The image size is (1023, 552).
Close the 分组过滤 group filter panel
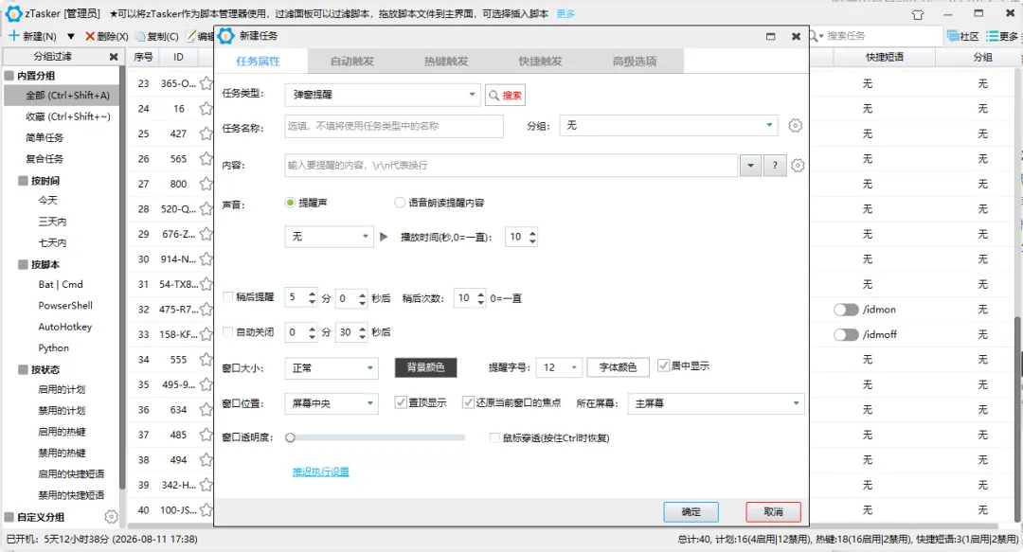click(x=114, y=57)
